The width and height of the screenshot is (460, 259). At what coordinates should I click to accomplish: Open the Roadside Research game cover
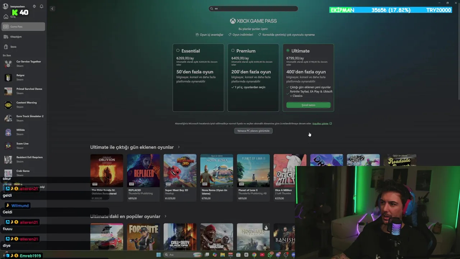[400, 160]
